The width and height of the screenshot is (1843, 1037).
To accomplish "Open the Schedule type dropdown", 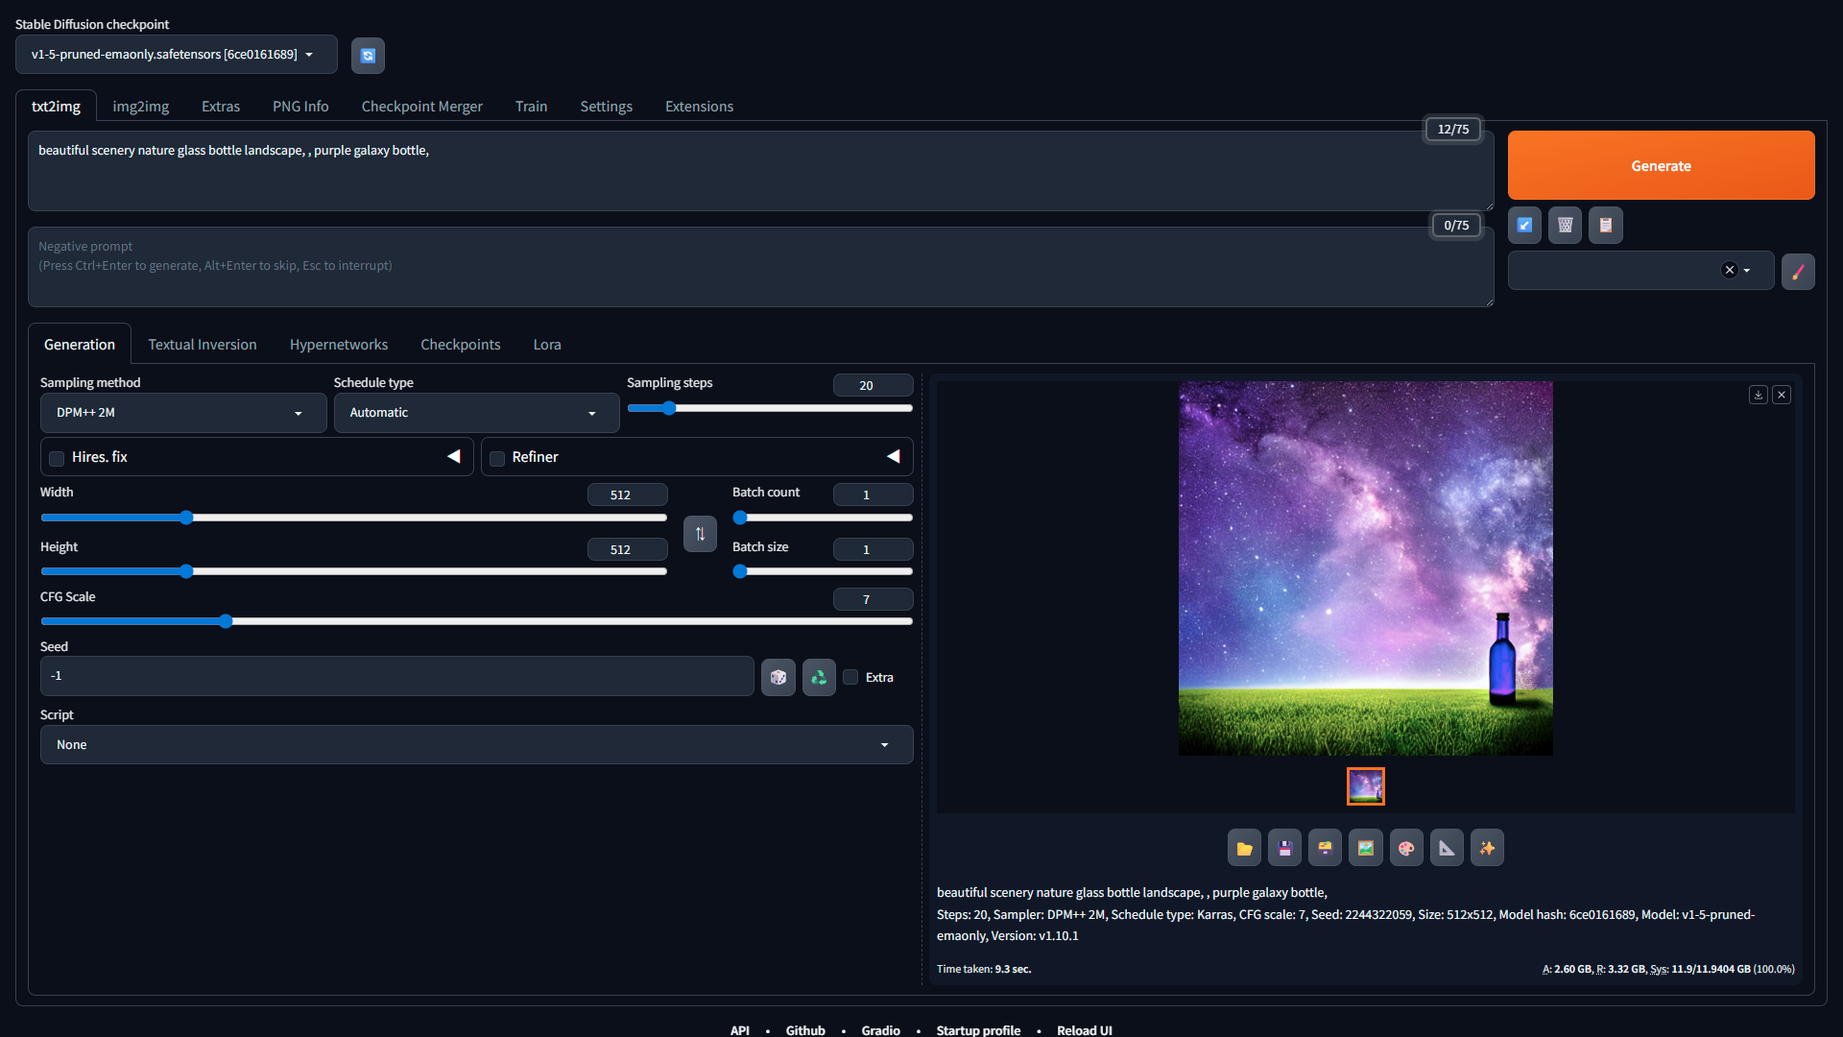I will pos(475,413).
